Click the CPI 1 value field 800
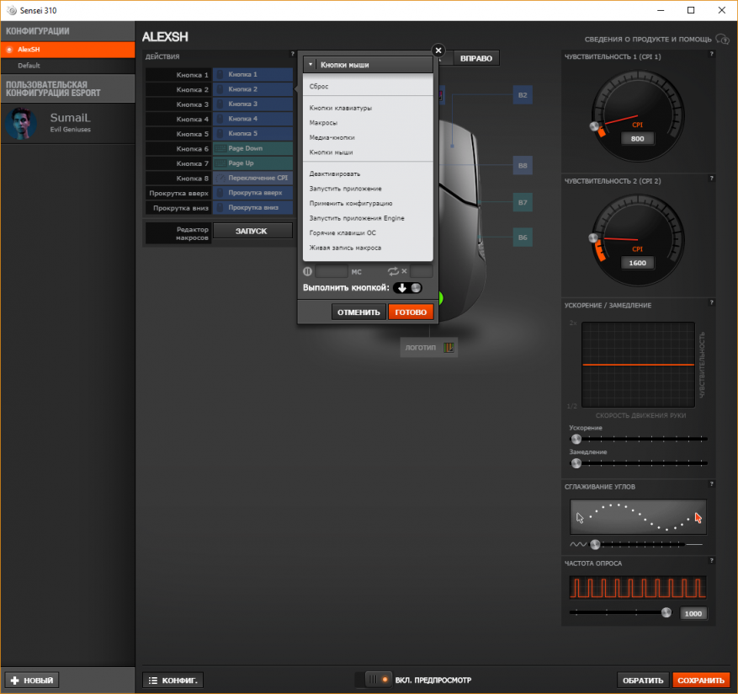Image resolution: width=738 pixels, height=694 pixels. pyautogui.click(x=637, y=138)
